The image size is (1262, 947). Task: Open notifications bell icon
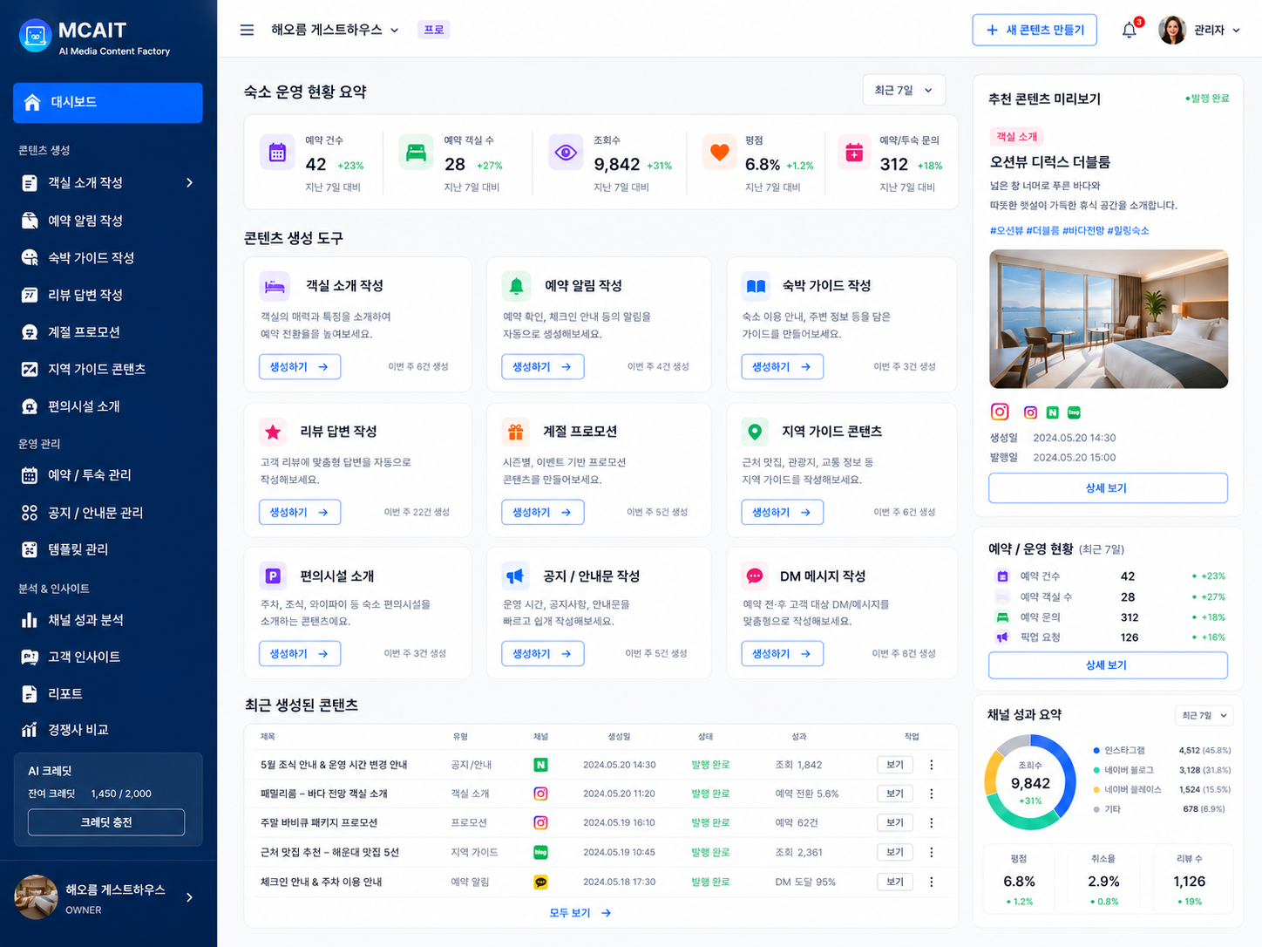[1130, 30]
